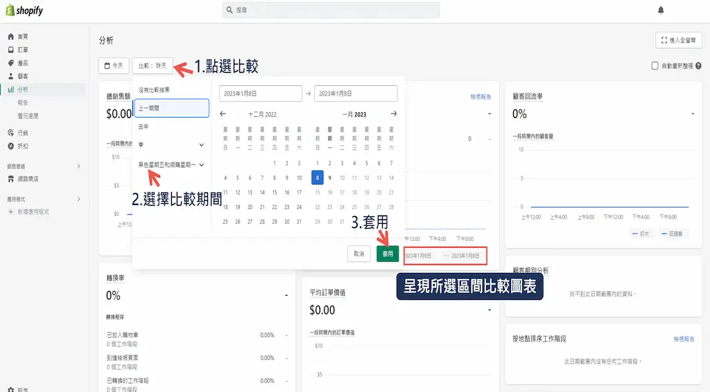Open the 實況瀏覽 sidebar item
Screen dimensions: 710x392
[x=28, y=116]
